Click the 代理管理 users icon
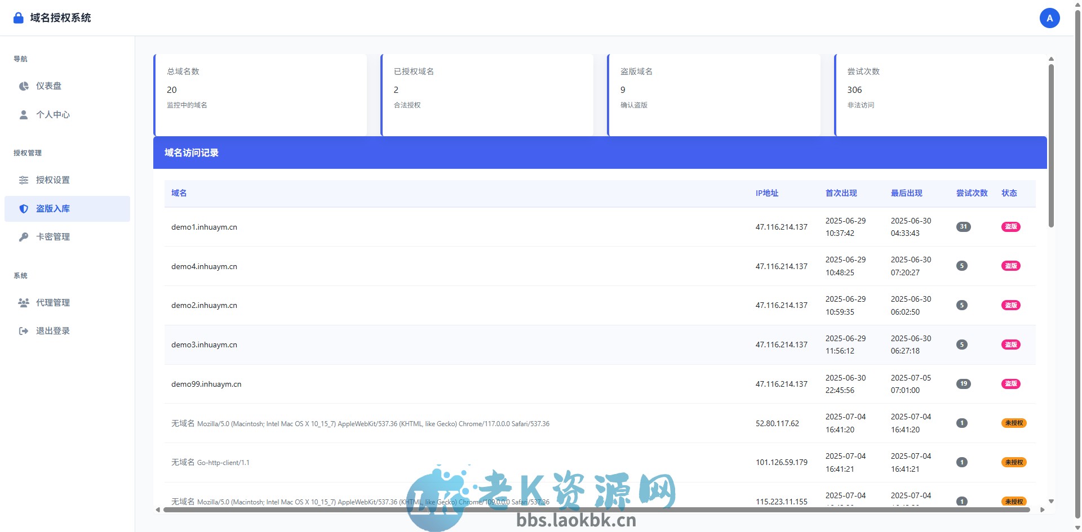The image size is (1082, 532). (23, 302)
